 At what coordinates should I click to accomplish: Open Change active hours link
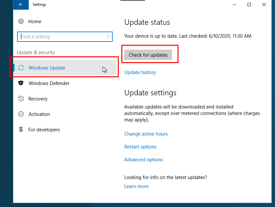[x=146, y=134]
